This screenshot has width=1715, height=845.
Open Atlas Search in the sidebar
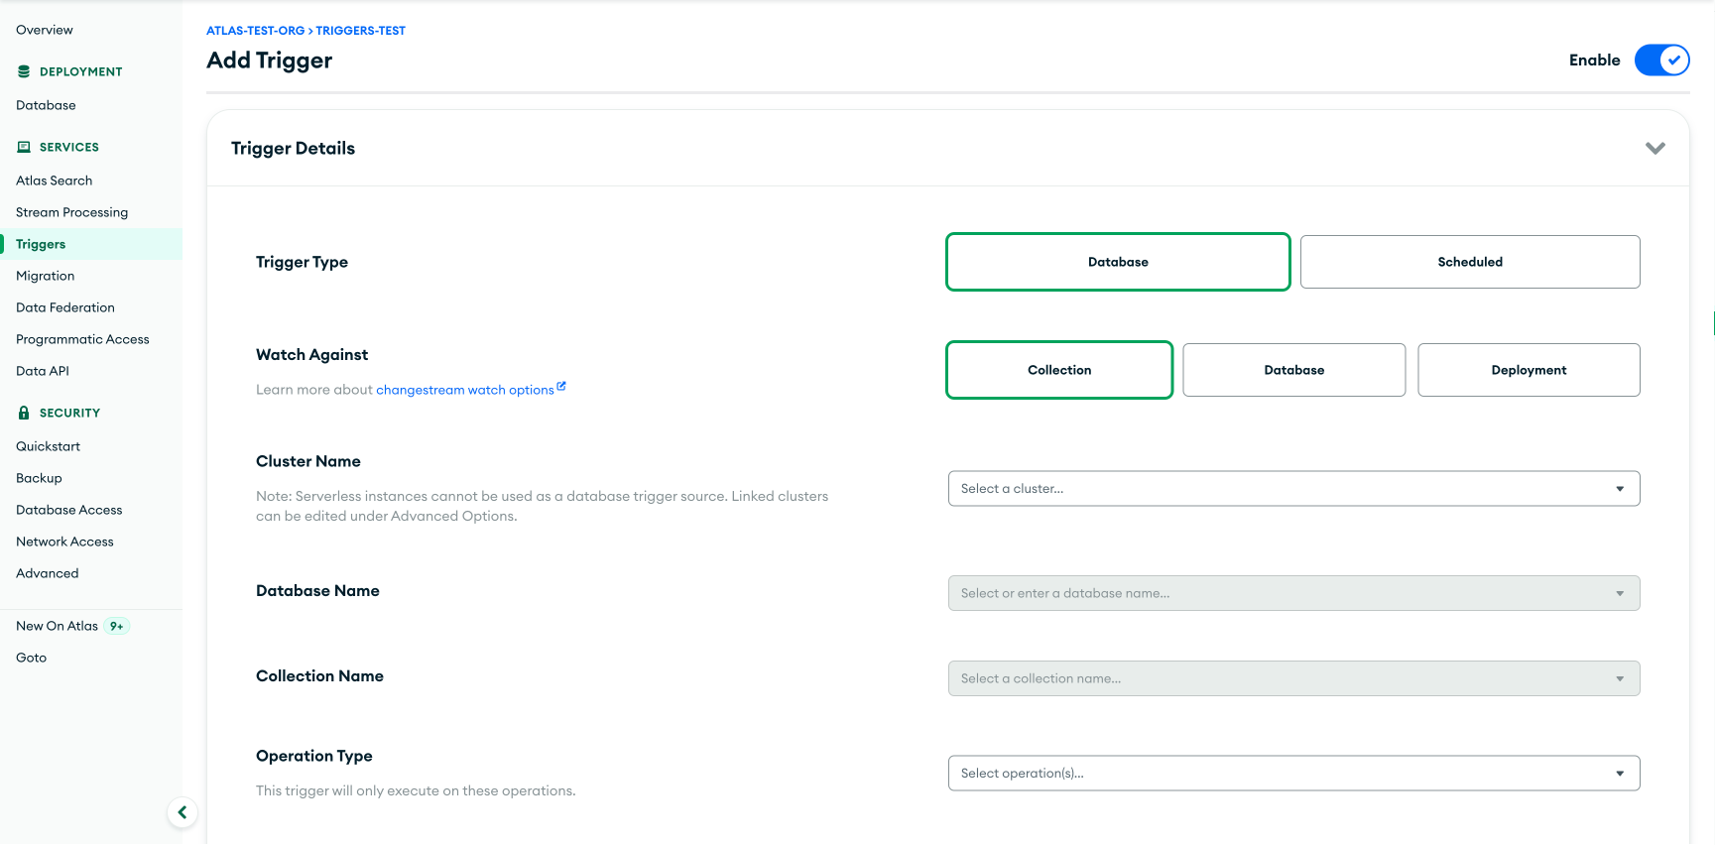[x=55, y=181]
